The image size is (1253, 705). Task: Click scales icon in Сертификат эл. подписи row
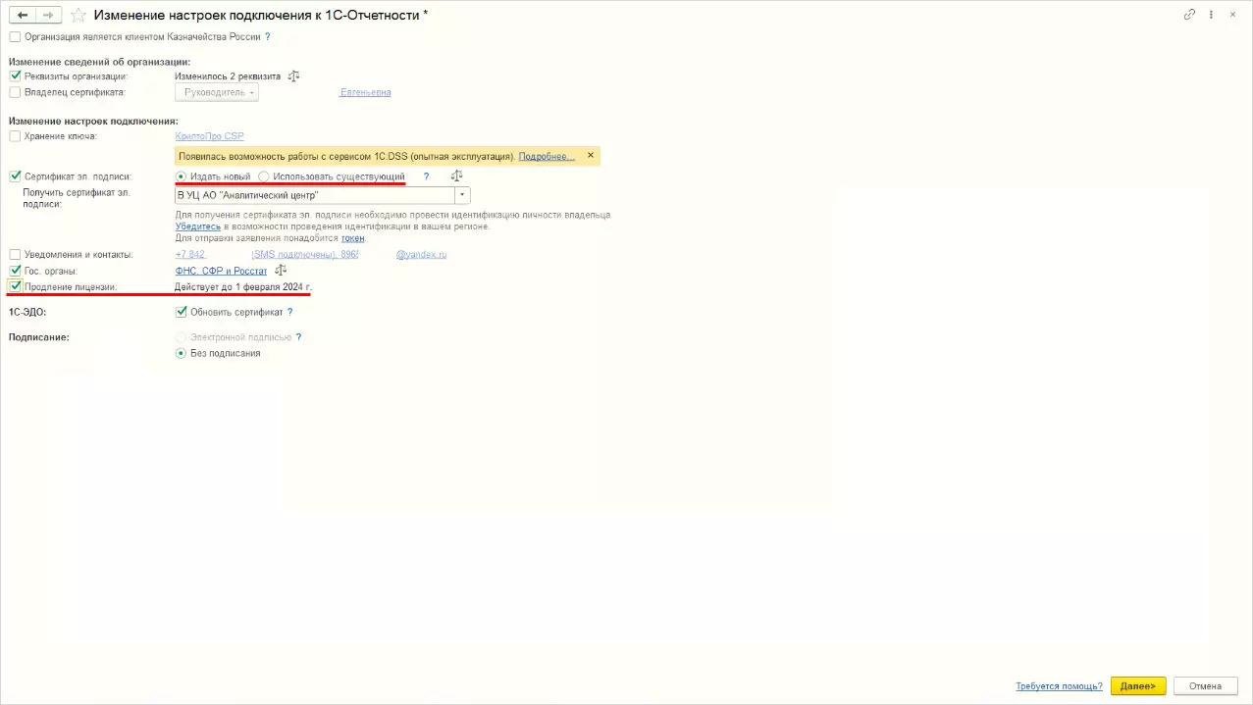point(456,176)
